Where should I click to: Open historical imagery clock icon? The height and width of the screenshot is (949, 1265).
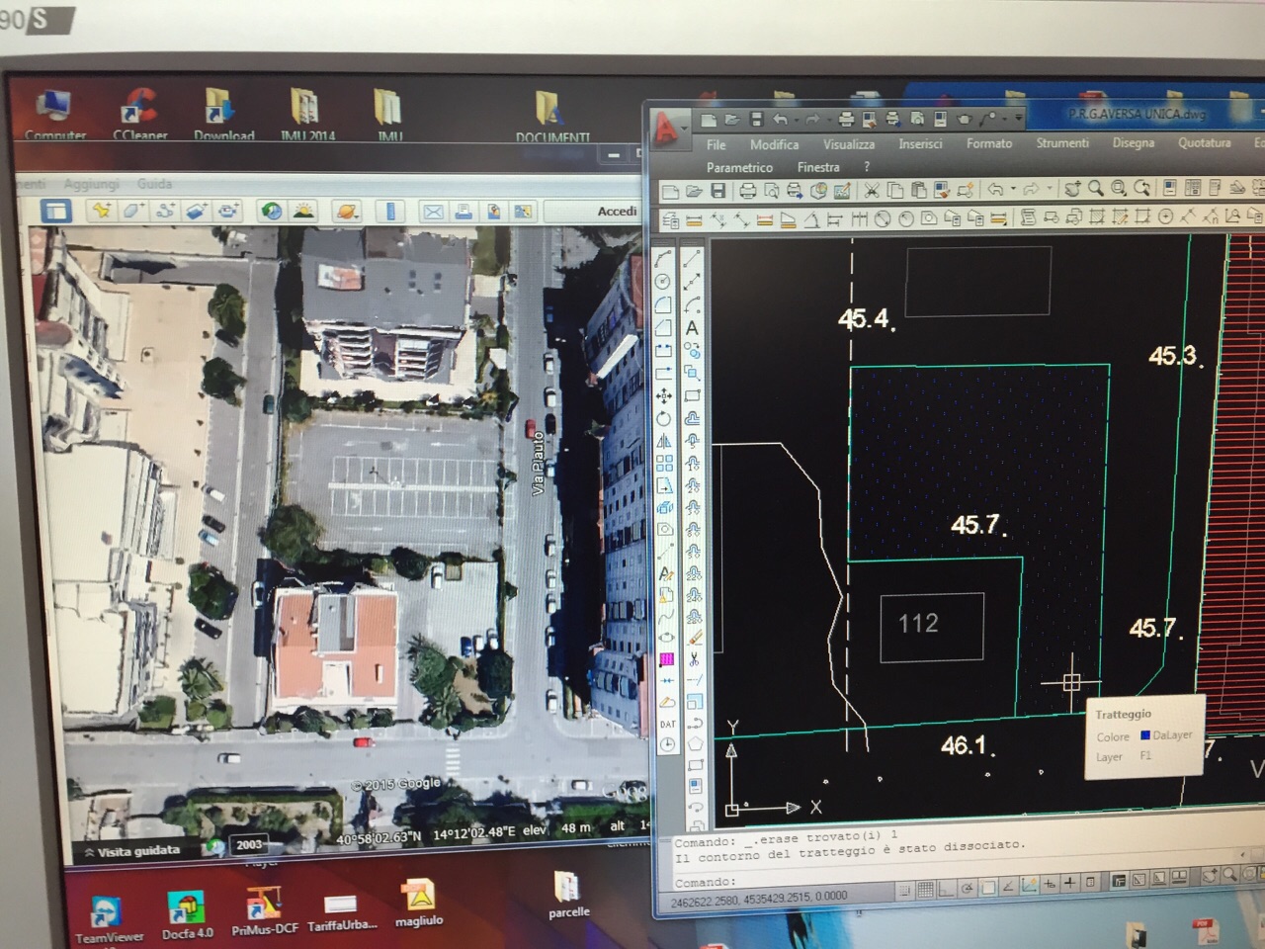pyautogui.click(x=271, y=211)
